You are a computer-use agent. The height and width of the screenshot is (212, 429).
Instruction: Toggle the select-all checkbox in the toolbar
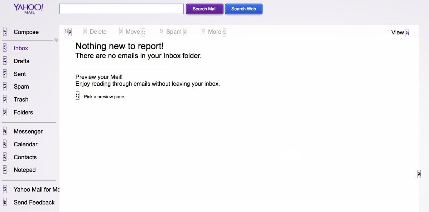tap(66, 31)
